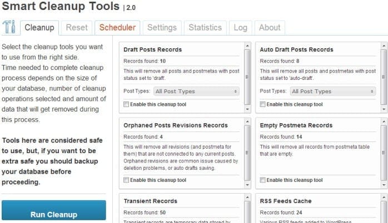The width and height of the screenshot is (388, 223).
Task: Switch to the Reset tab
Action: pos(77,28)
